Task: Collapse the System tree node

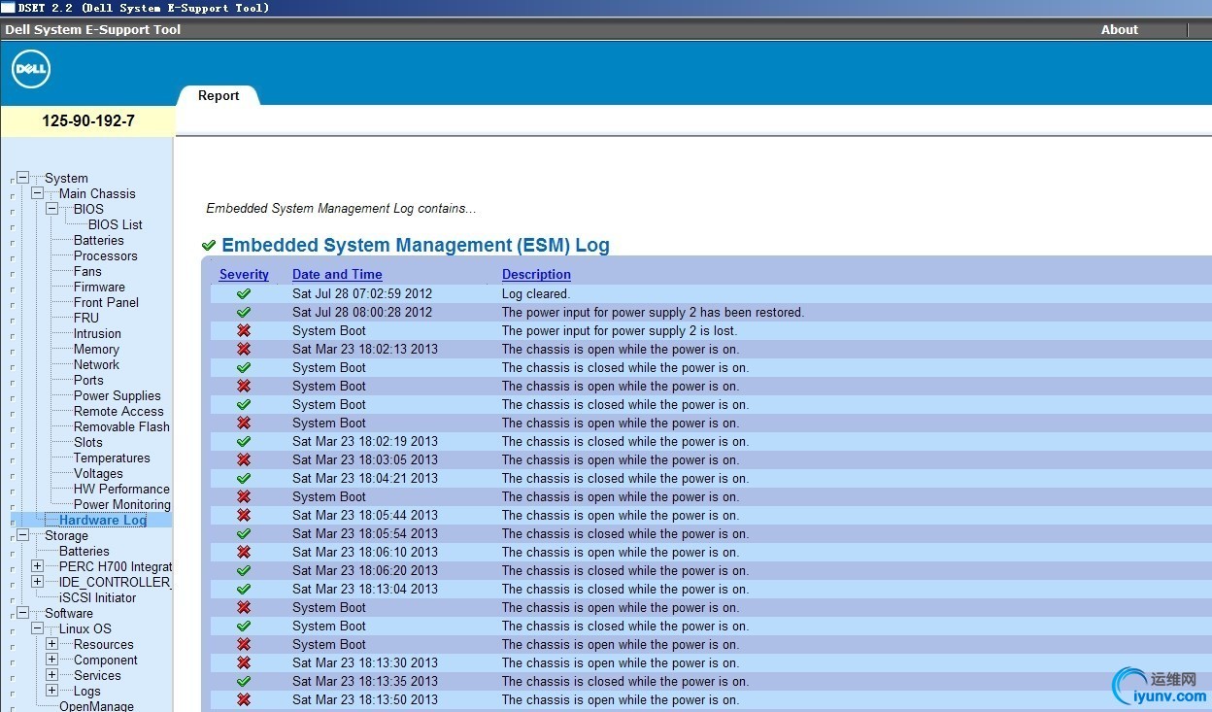Action: pyautogui.click(x=22, y=178)
